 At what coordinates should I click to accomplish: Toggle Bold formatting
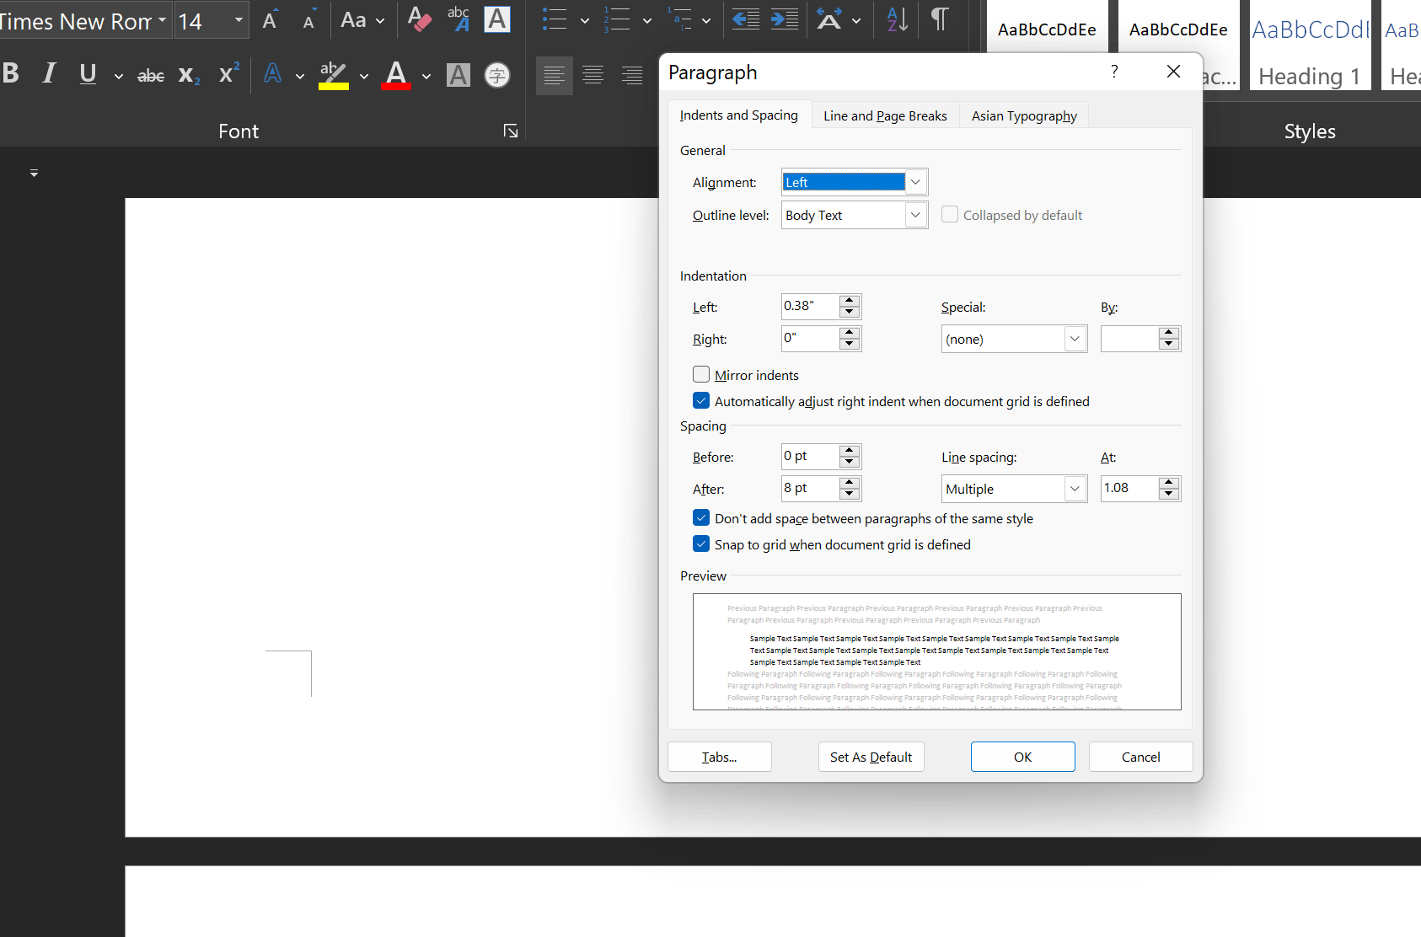pos(11,74)
